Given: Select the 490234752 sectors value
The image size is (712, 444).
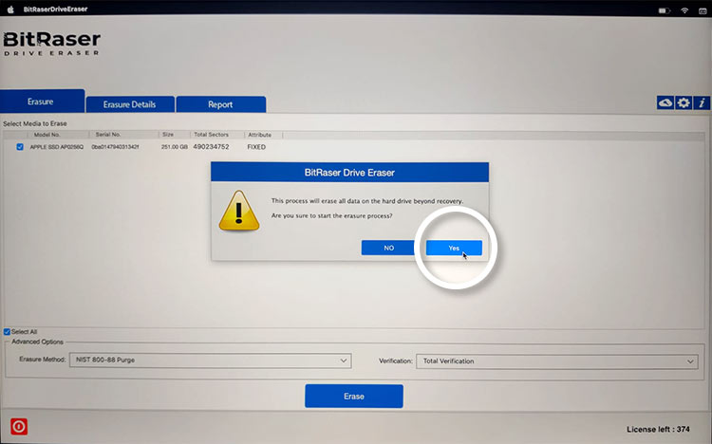Looking at the screenshot, I should click(211, 147).
